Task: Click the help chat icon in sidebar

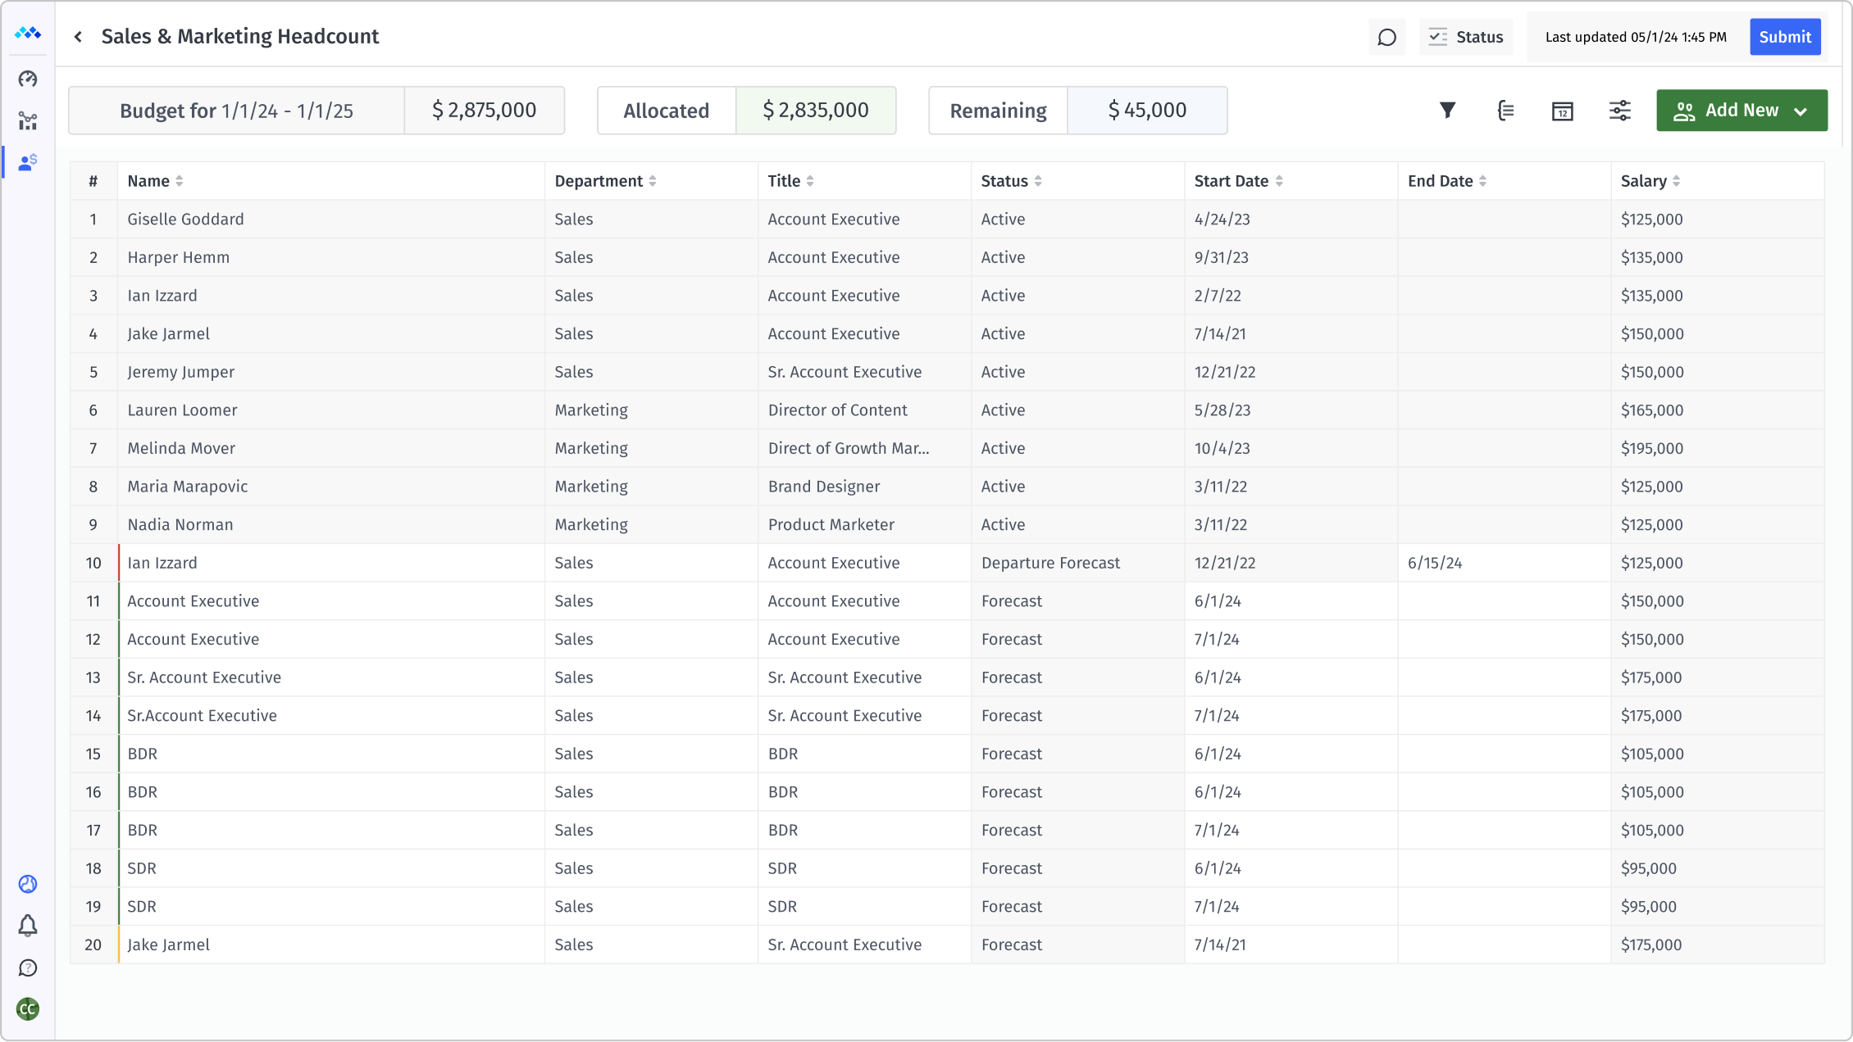Action: coord(28,968)
